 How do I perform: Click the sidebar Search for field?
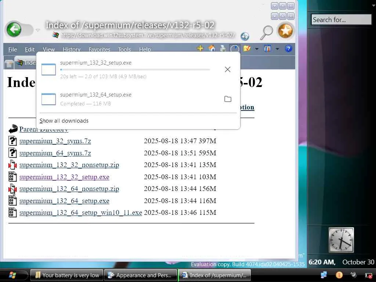click(x=341, y=20)
